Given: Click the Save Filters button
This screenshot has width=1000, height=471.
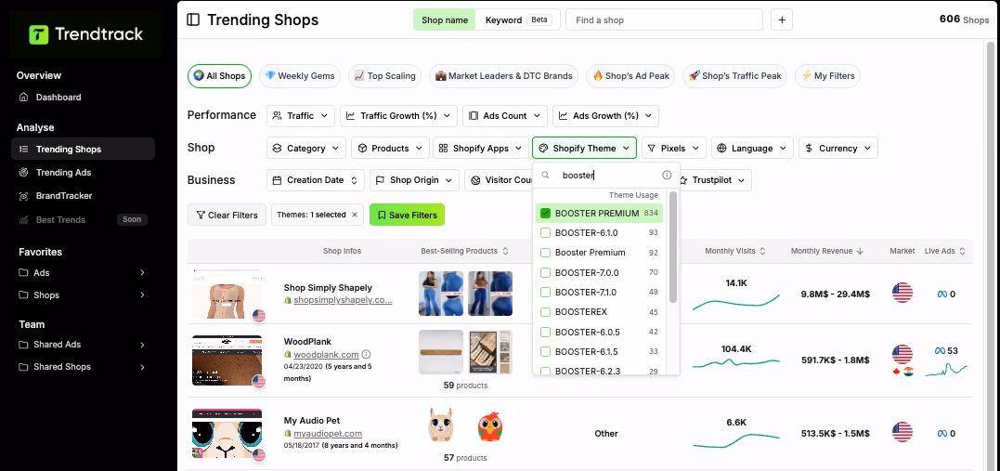Looking at the screenshot, I should (407, 216).
